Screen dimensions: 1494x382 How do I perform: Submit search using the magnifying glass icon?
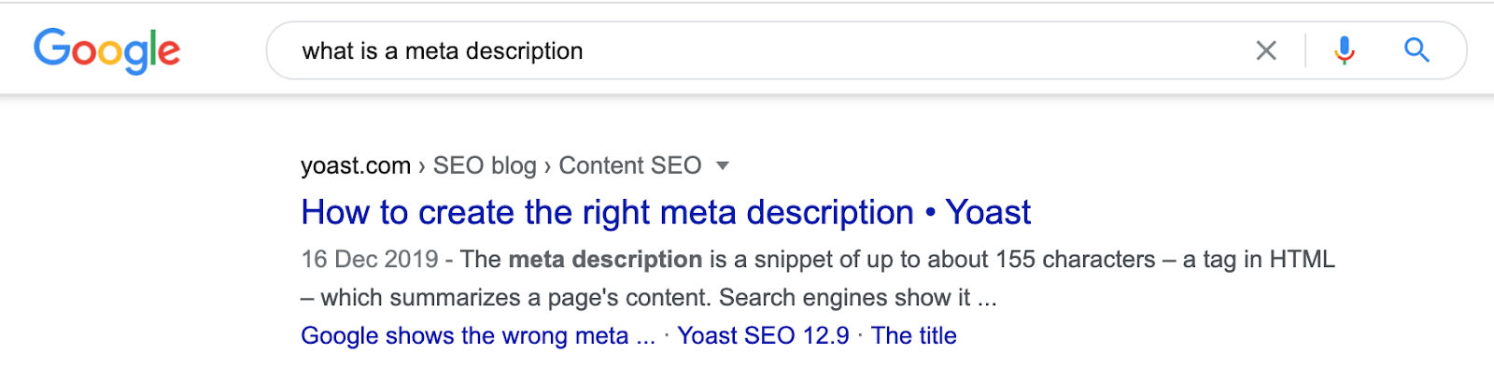pos(1416,50)
